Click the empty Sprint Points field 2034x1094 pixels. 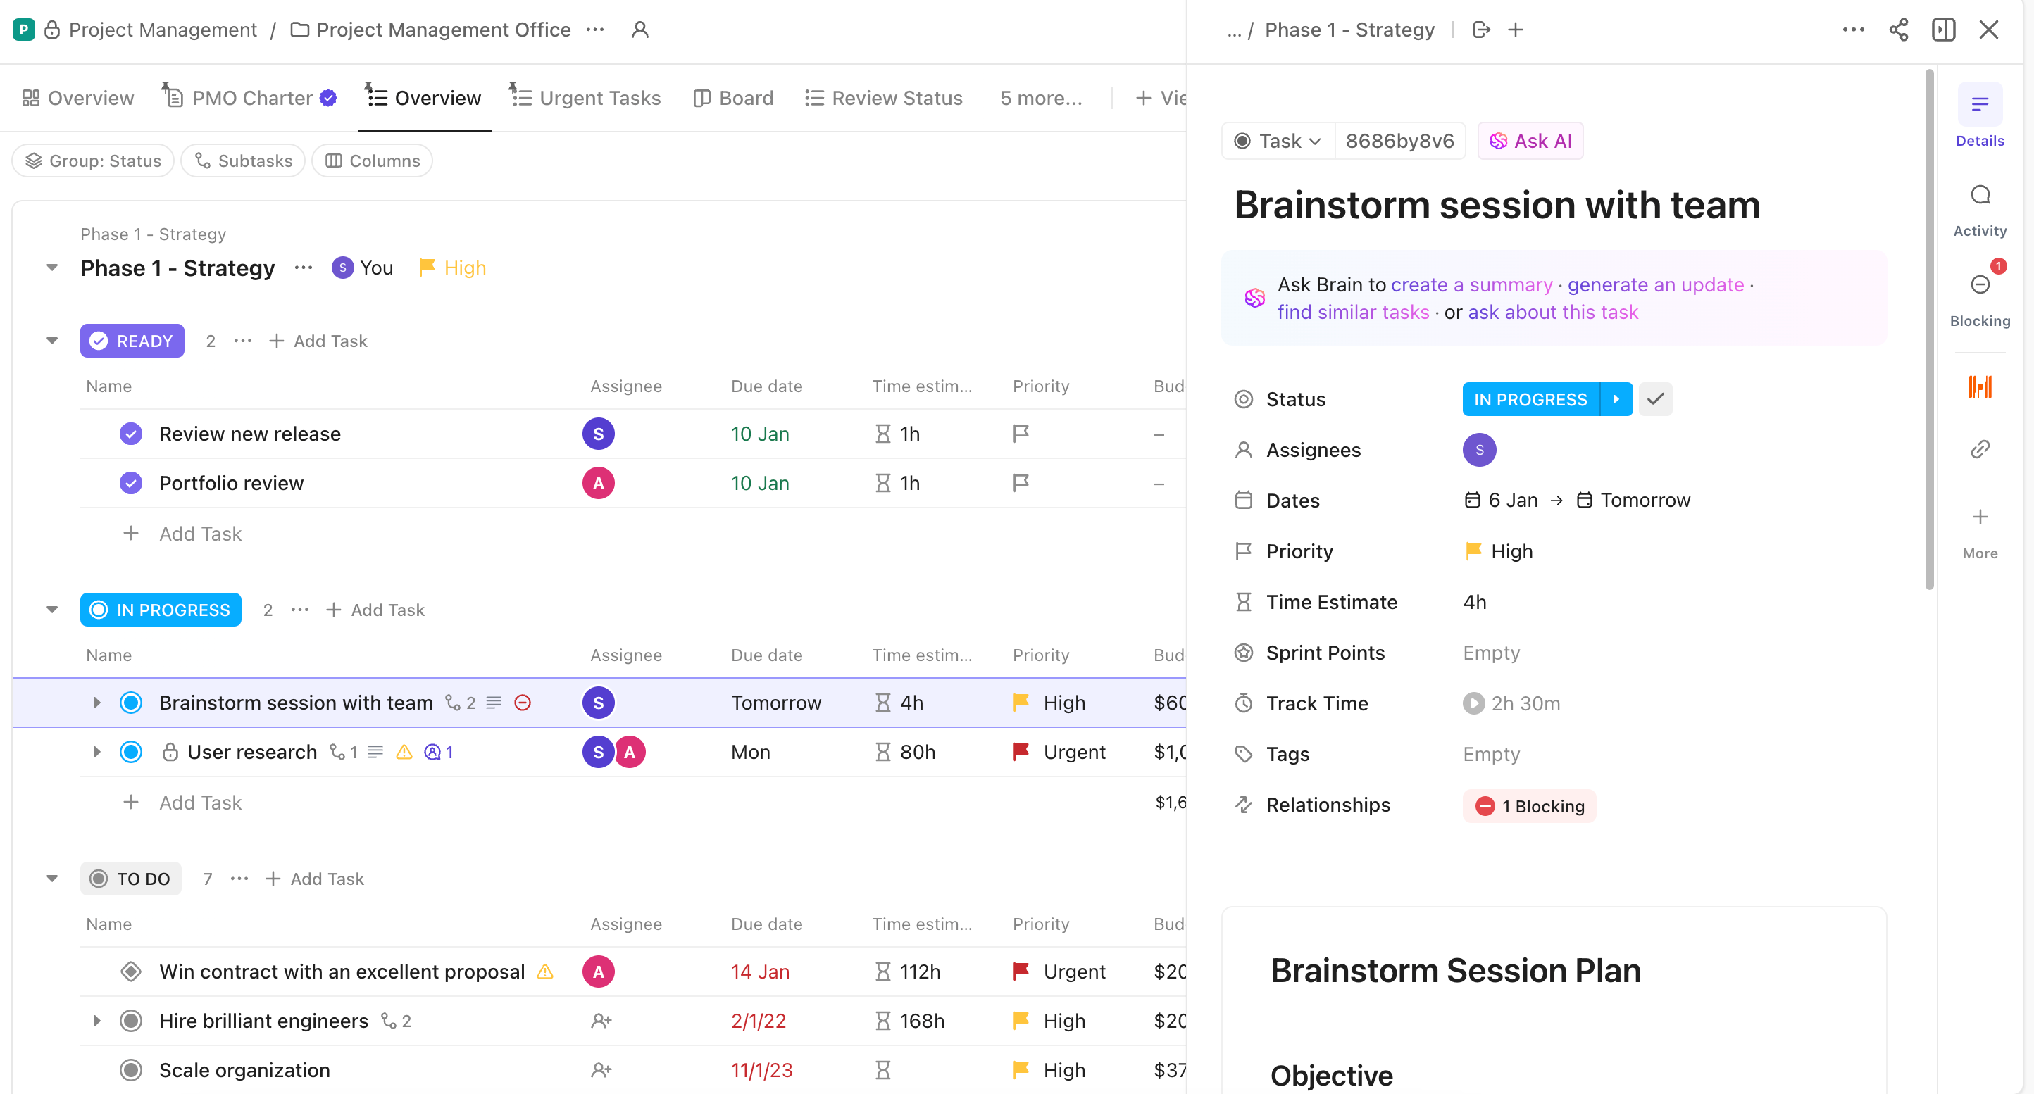(1491, 653)
